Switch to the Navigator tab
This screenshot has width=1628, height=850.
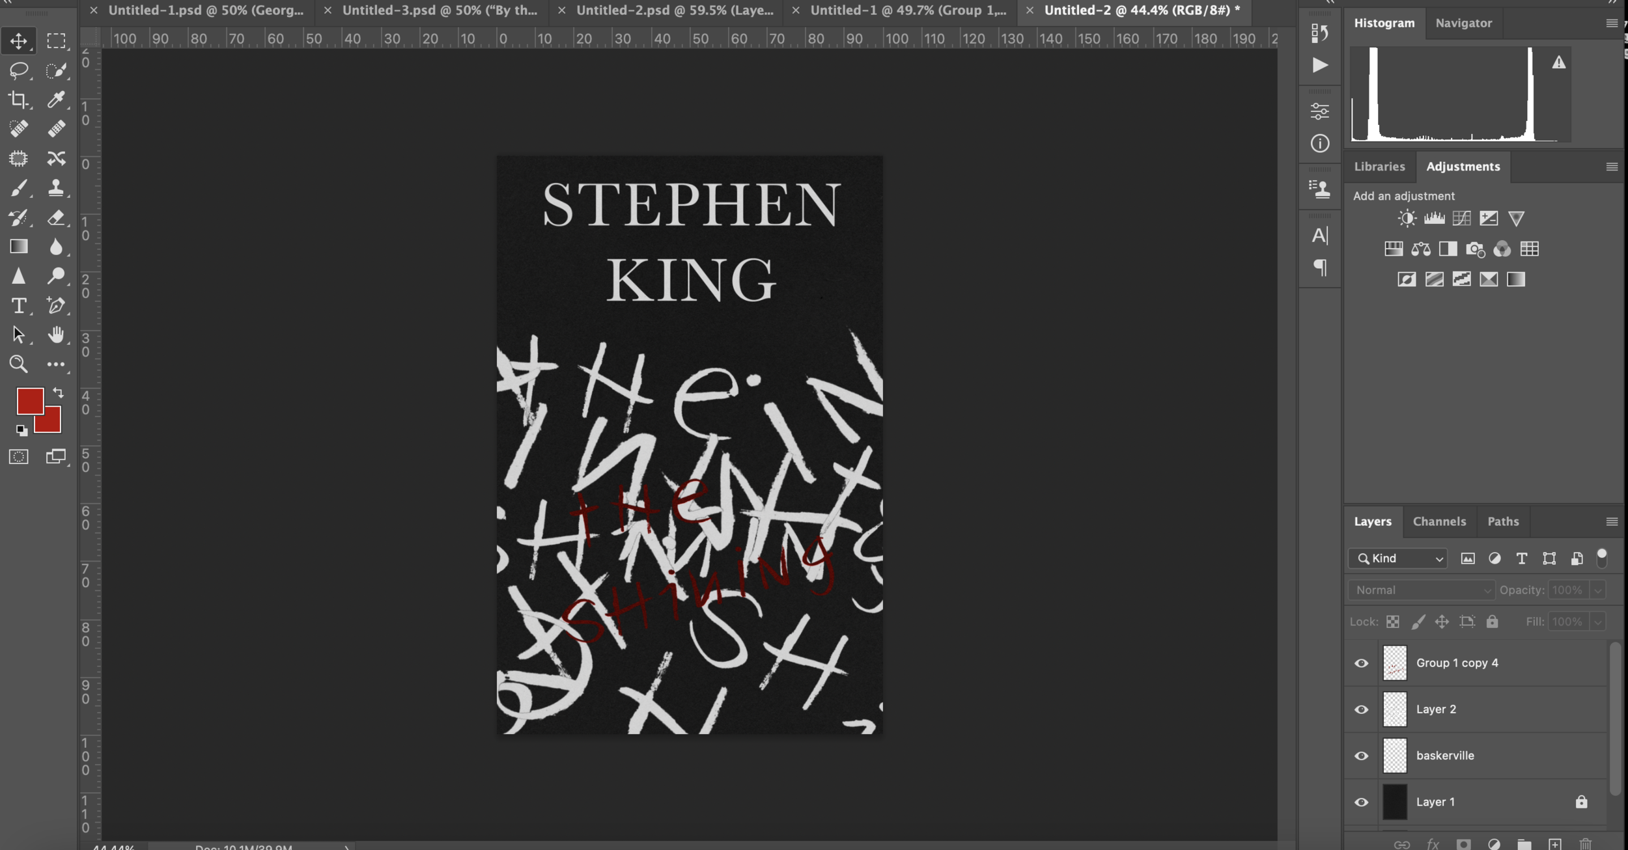1463,23
